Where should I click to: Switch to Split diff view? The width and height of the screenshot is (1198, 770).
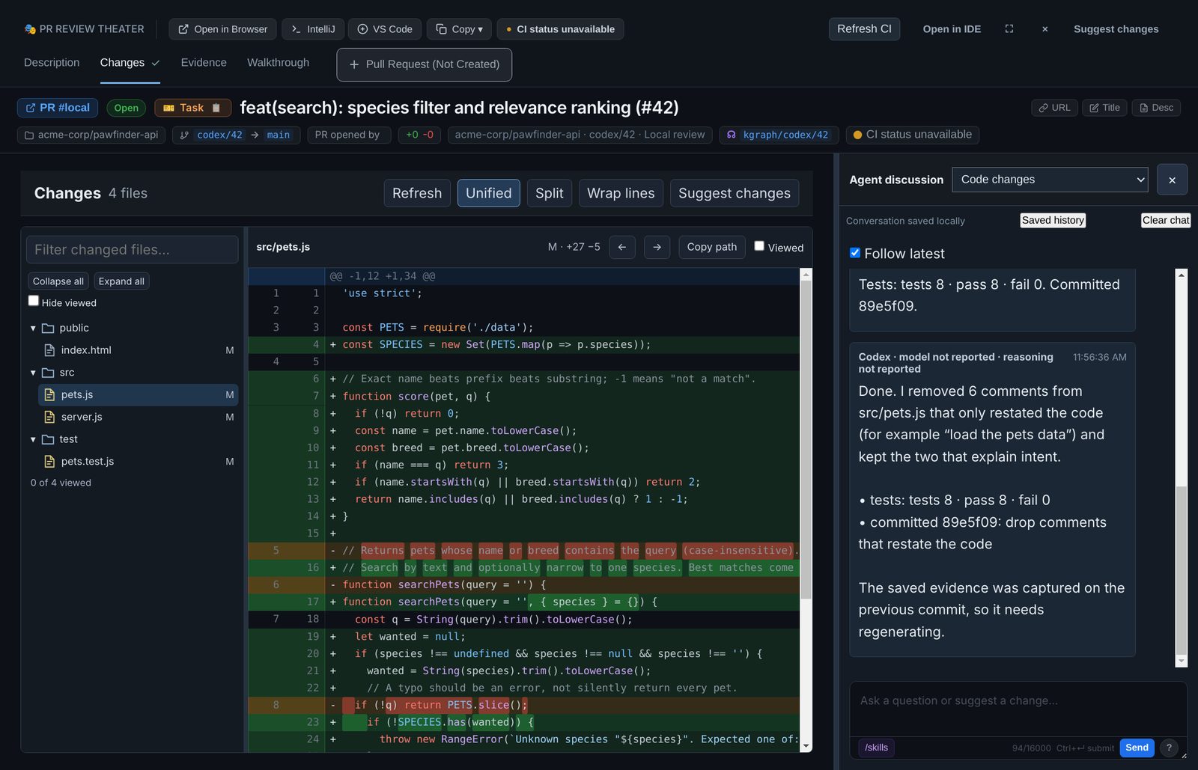point(550,193)
